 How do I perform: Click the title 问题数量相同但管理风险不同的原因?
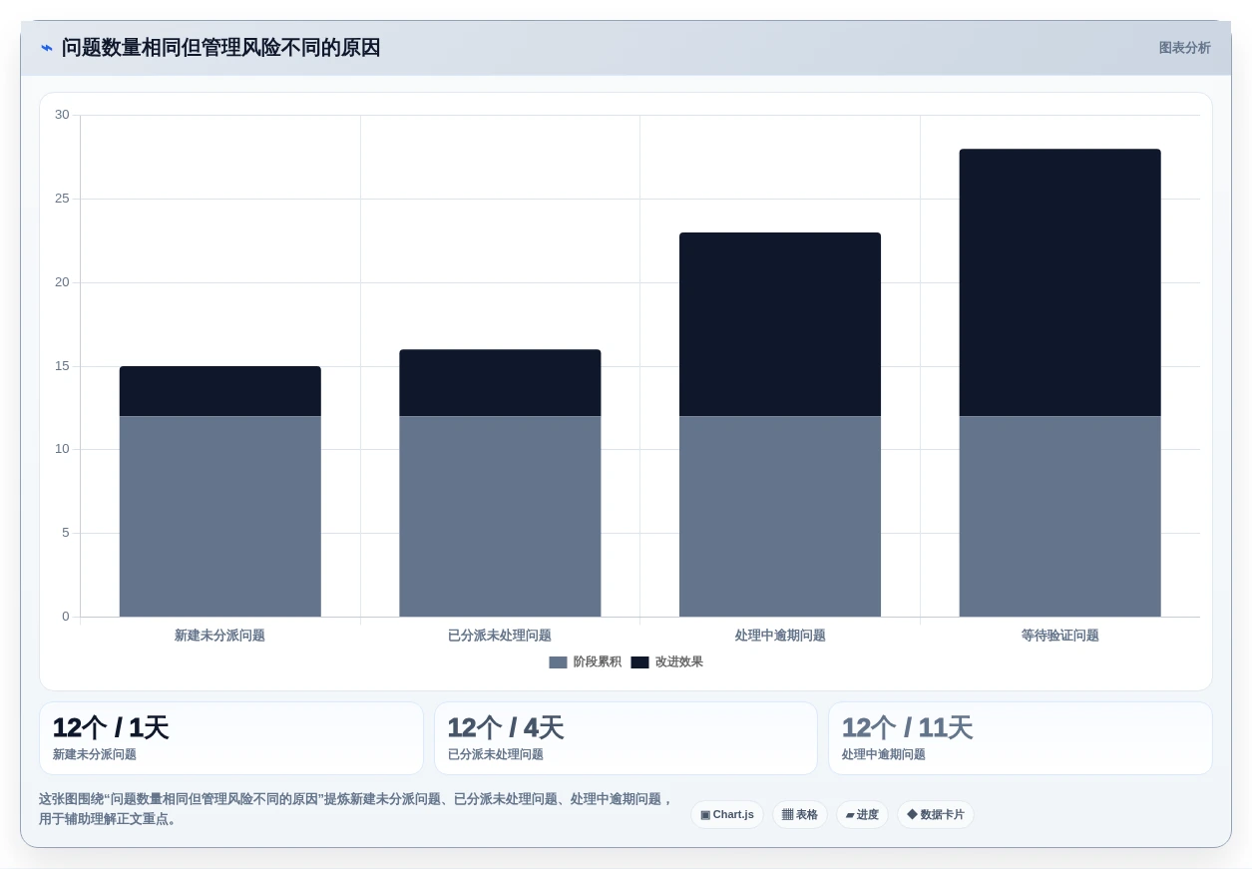[220, 48]
